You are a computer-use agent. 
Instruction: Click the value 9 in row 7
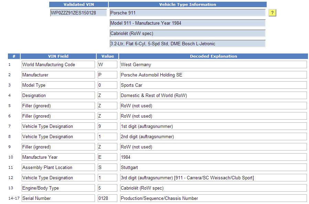[x=107, y=126]
